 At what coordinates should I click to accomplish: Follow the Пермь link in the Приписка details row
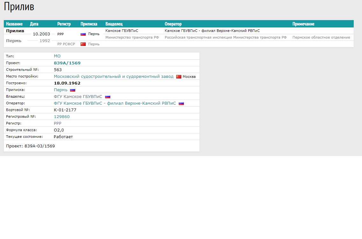(x=61, y=90)
